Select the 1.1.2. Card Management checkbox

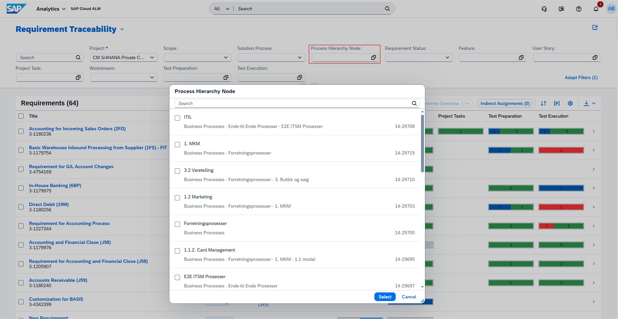point(177,251)
